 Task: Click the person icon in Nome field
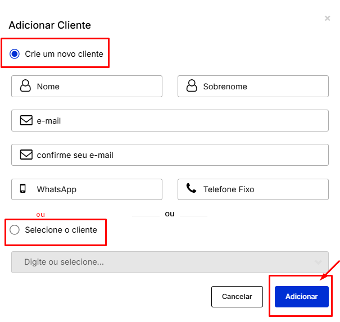click(25, 86)
